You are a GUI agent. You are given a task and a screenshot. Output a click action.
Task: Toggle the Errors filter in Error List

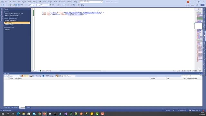coord(25,76)
